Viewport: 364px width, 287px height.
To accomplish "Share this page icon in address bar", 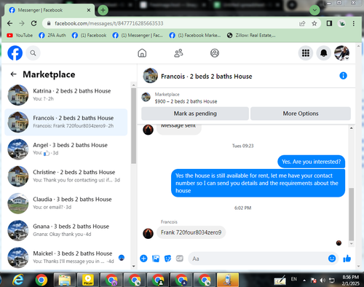I will click(x=302, y=23).
